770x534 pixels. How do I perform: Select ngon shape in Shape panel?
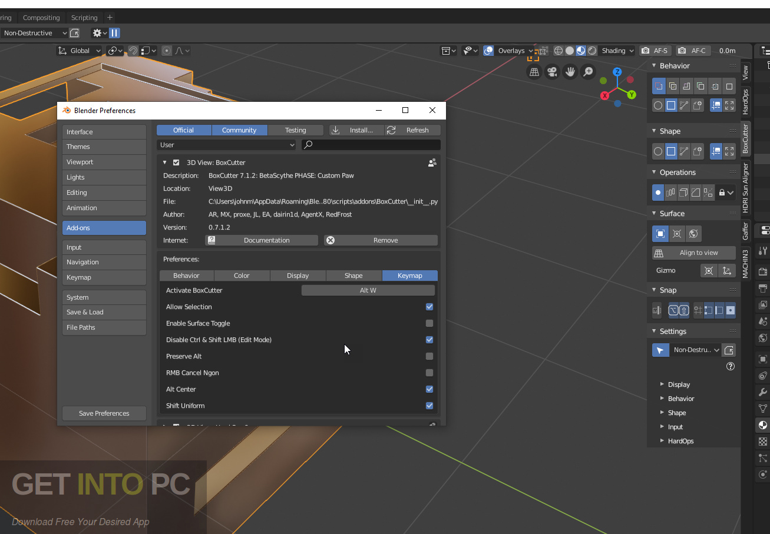click(684, 151)
